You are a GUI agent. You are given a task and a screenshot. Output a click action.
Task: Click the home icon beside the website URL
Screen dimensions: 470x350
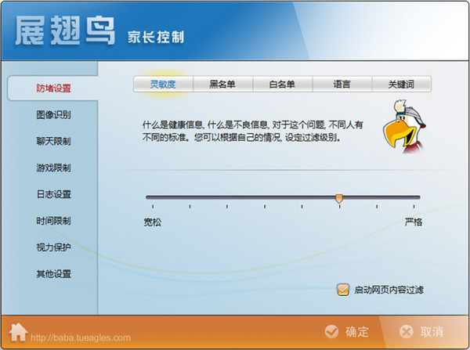tap(18, 332)
